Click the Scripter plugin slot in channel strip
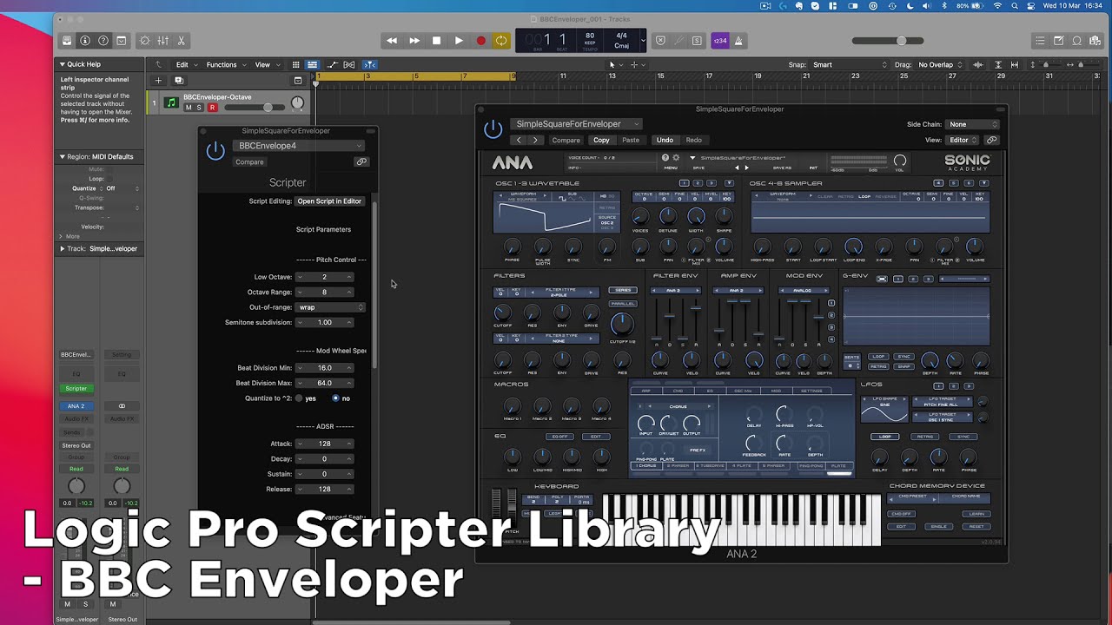Screen dimensions: 1112x625 tap(76, 388)
